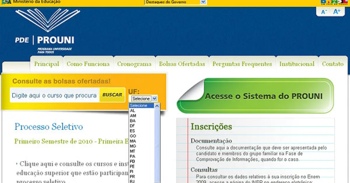Image resolution: width=350 pixels, height=183 pixels.
Task: Click the Inscrições heading
Action: (211, 127)
